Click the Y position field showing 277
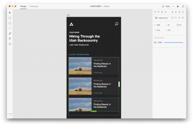The image size is (193, 125). [x=169, y=30]
